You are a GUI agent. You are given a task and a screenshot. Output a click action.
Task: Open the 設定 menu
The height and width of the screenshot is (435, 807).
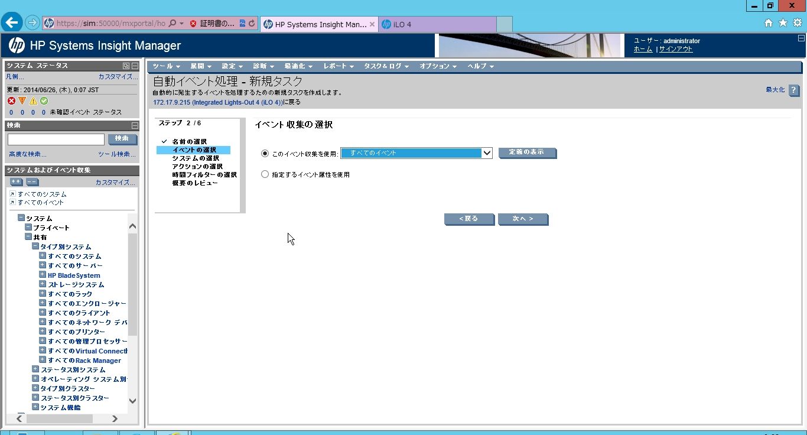[x=232, y=66]
